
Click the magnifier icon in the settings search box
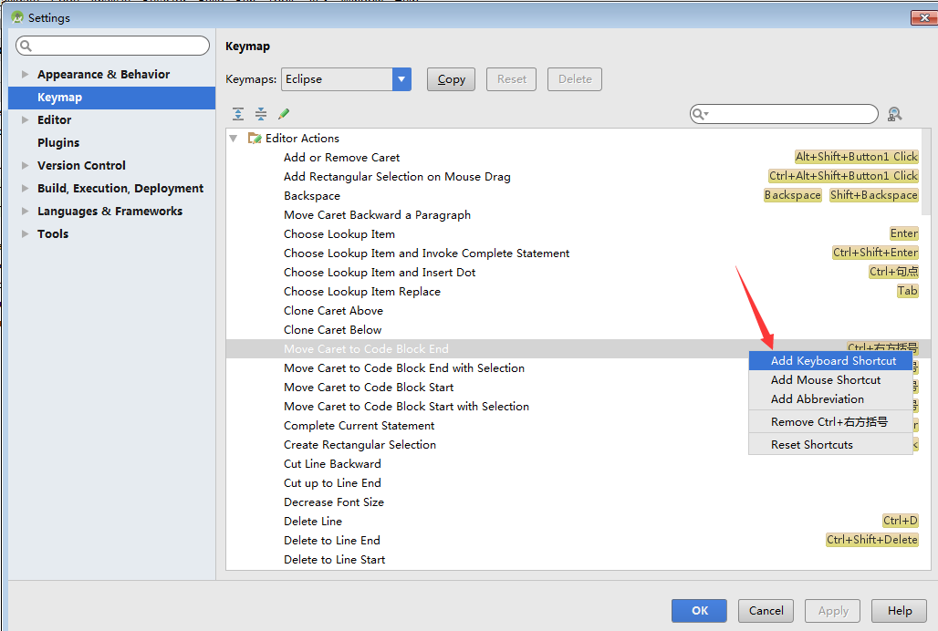click(26, 46)
